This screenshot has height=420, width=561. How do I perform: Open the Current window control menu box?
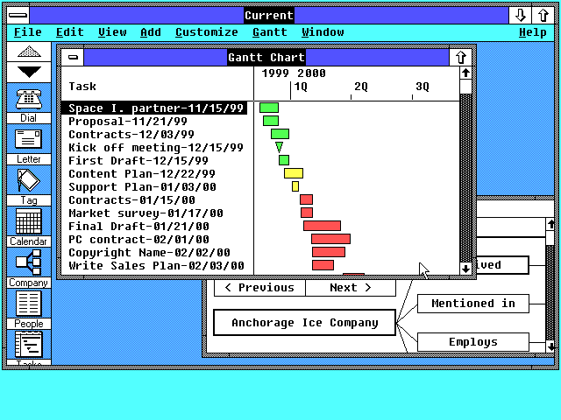point(18,16)
